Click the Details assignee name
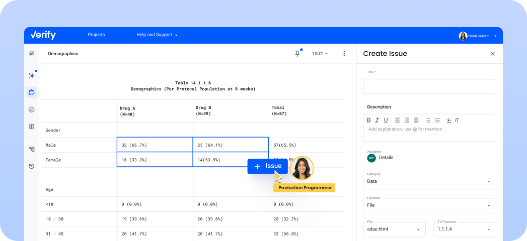 pos(386,157)
